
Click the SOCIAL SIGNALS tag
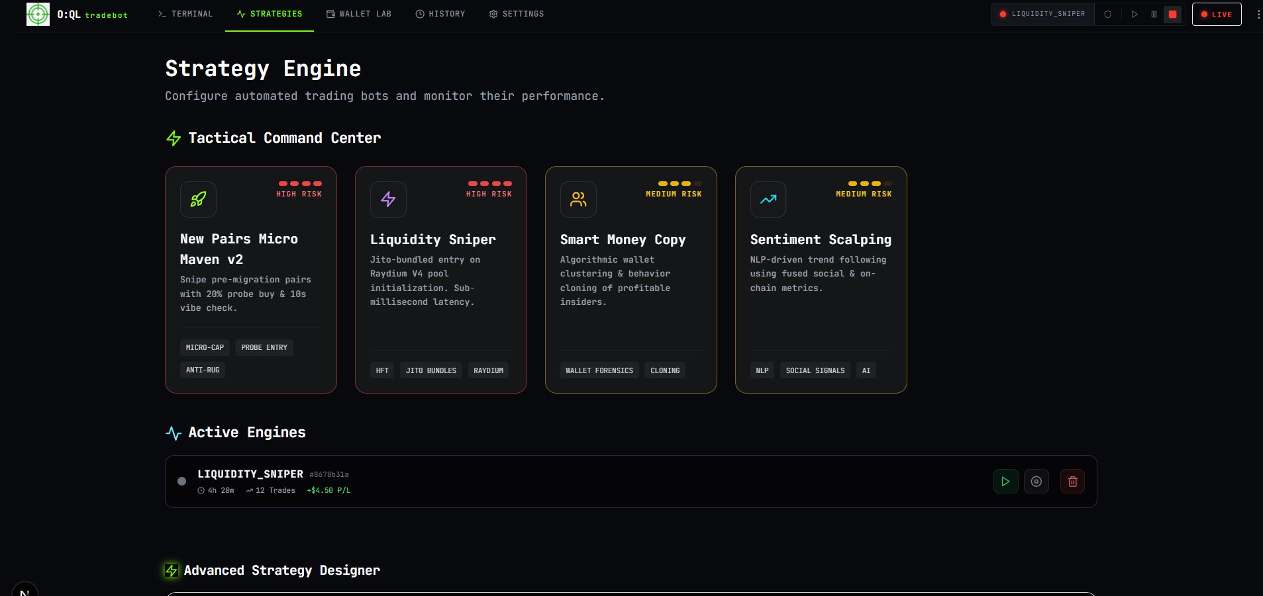tap(815, 370)
